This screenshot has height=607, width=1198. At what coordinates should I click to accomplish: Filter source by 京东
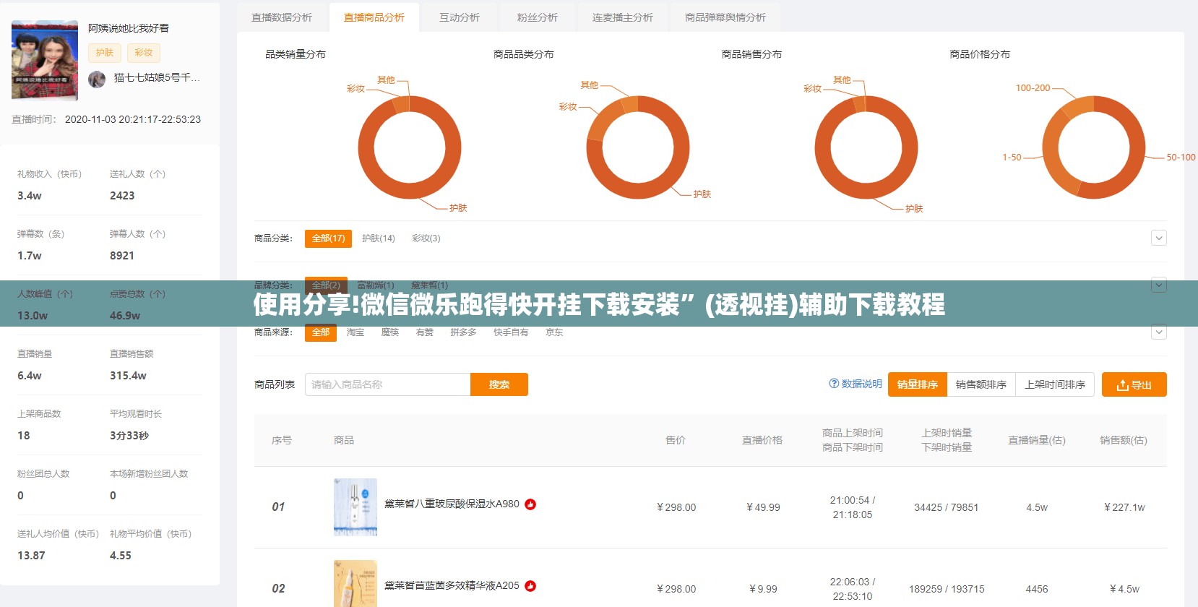coord(554,332)
